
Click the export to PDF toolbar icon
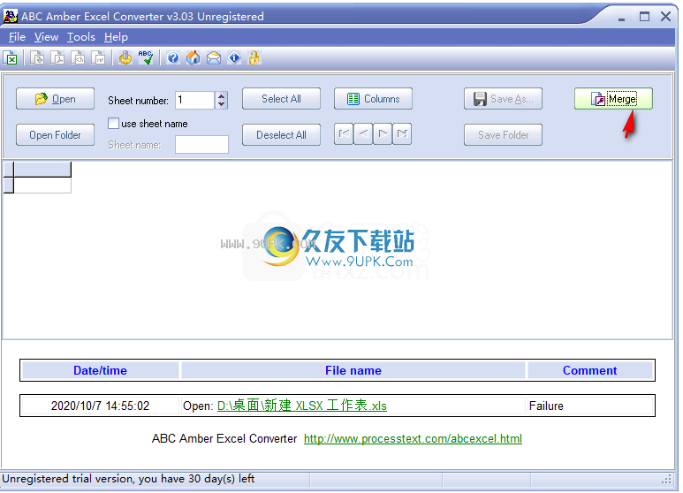pos(57,57)
